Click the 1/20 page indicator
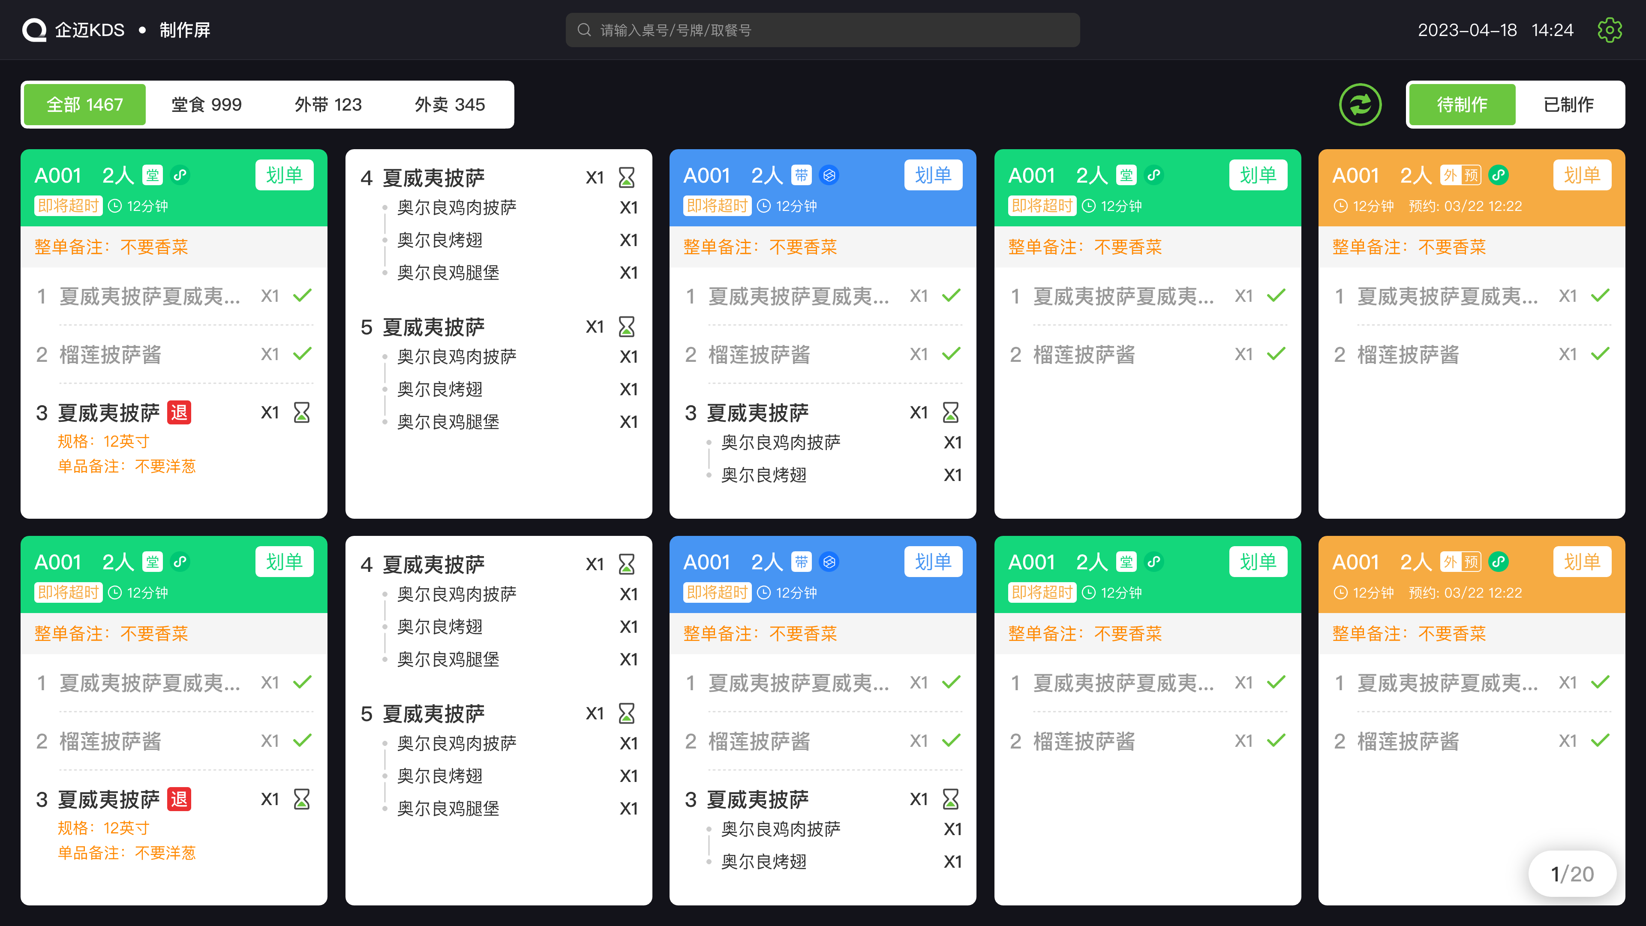 point(1573,873)
